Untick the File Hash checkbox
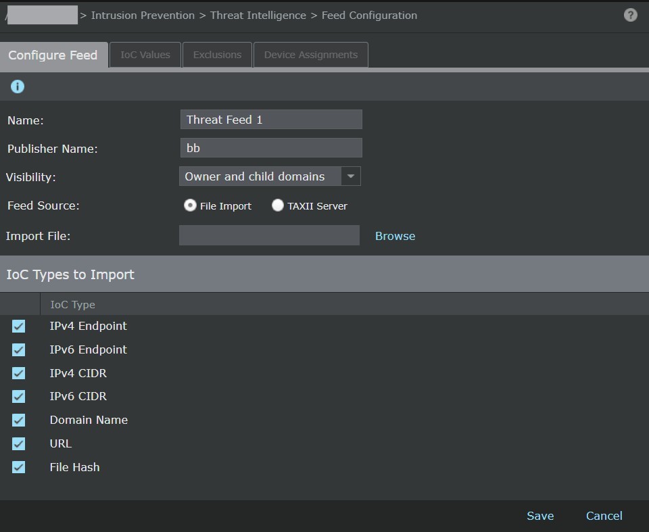 pyautogui.click(x=19, y=467)
